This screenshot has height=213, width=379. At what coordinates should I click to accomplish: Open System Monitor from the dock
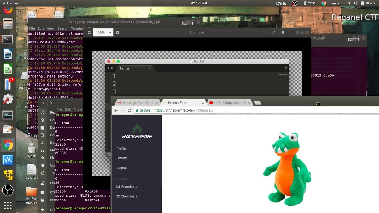coord(8,114)
